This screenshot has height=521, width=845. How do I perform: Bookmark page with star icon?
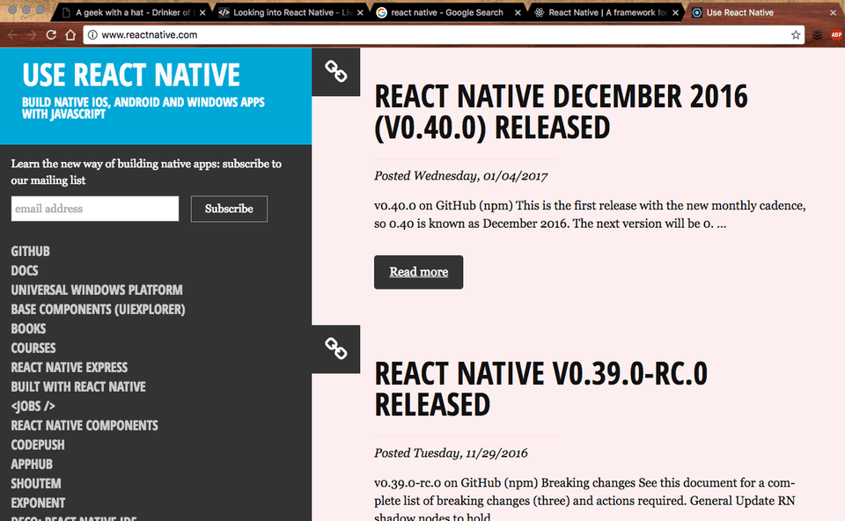796,35
